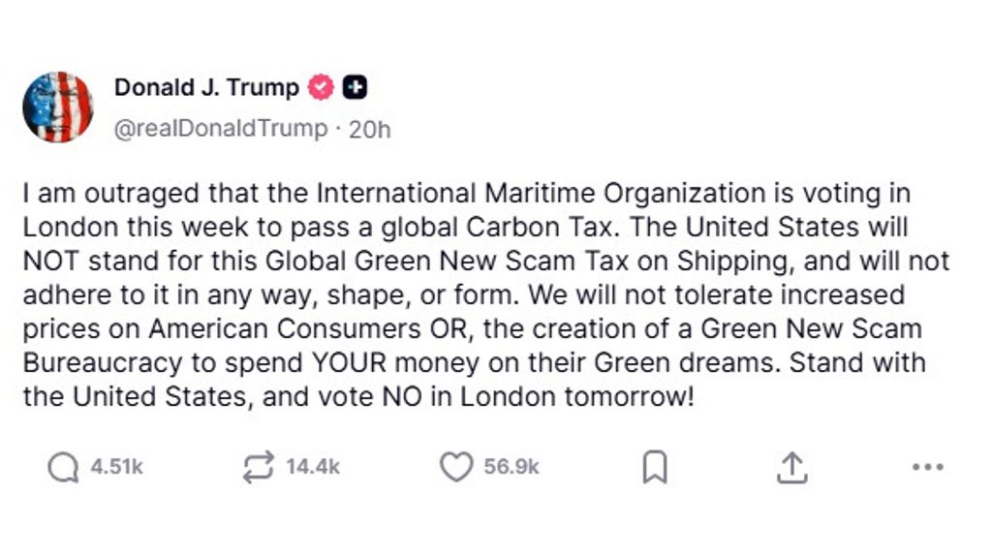The width and height of the screenshot is (992, 558).
Task: Like the post with the heart icon
Action: tap(455, 468)
